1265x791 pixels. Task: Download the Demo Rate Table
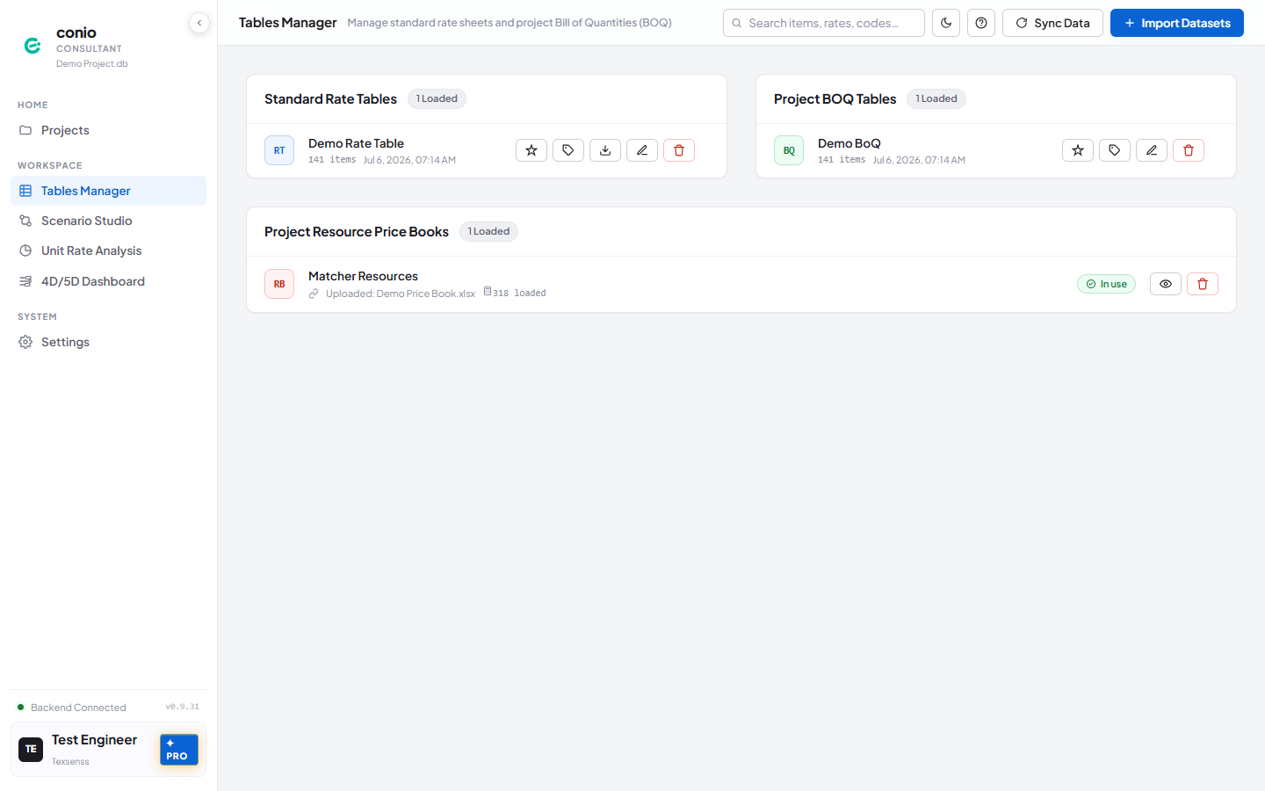point(605,150)
